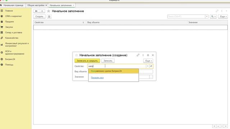Open Финансовый результат и контроллинг section
Image resolution: width=230 pixels, height=129 pixels.
click(17, 44)
